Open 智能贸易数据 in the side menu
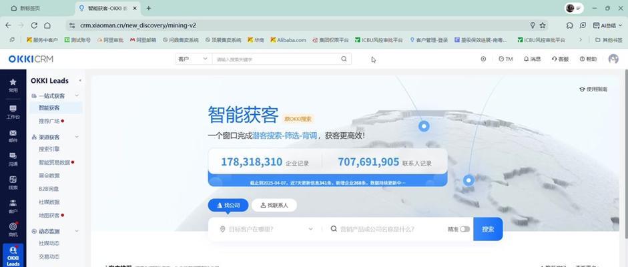Image resolution: width=628 pixels, height=267 pixels. (54, 162)
